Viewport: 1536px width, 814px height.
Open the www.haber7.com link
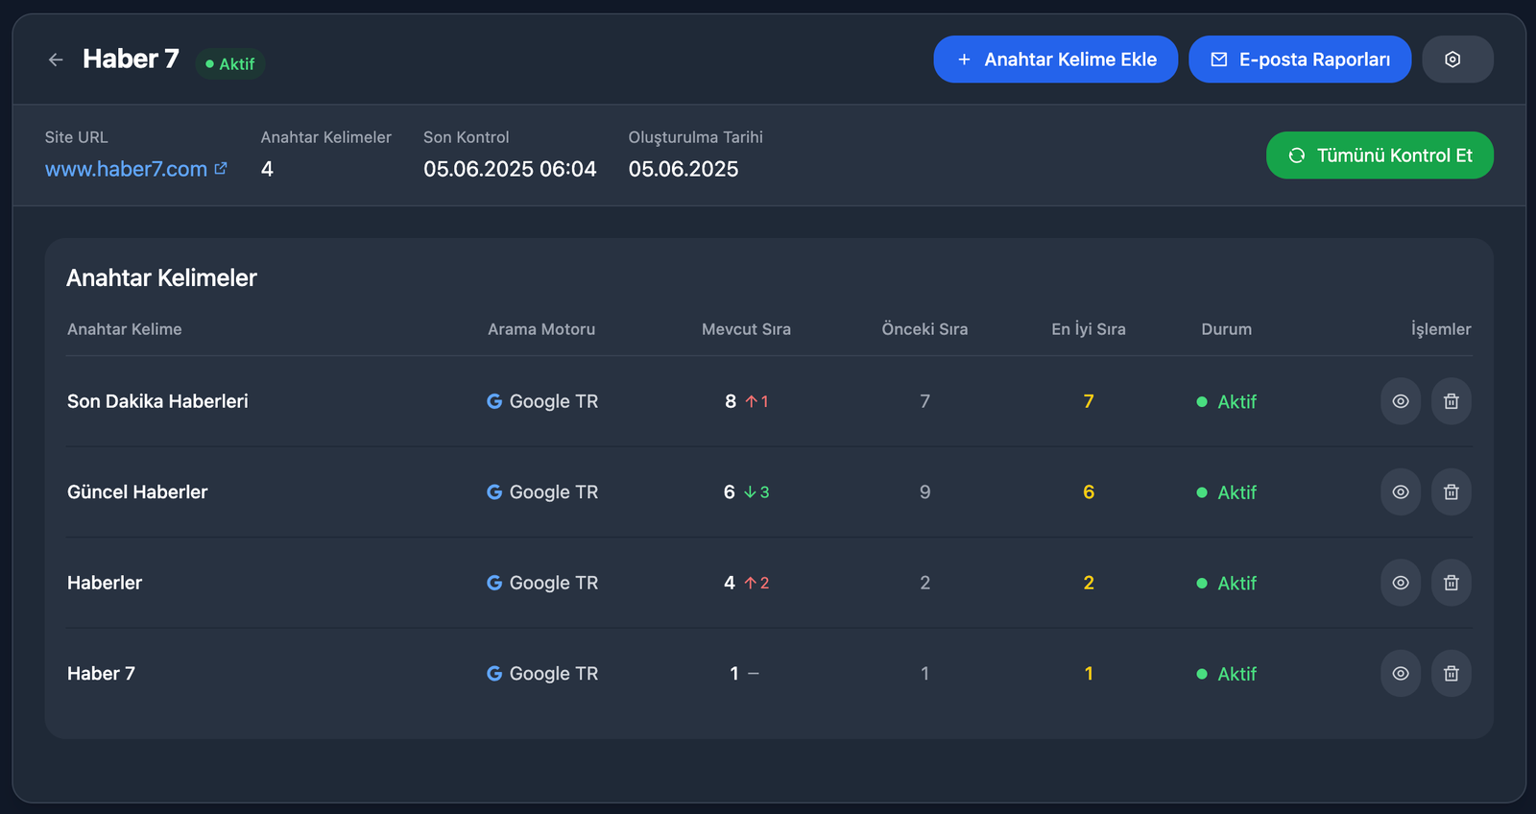pyautogui.click(x=136, y=169)
